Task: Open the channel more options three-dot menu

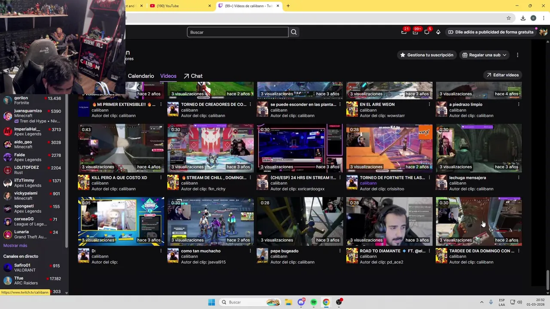Action: click(x=517, y=55)
